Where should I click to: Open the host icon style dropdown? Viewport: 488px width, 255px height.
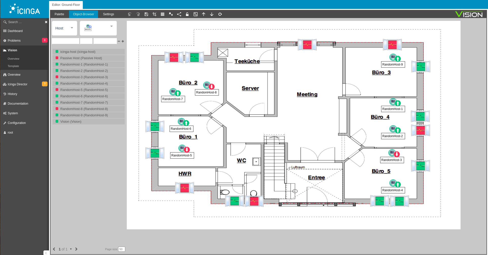pyautogui.click(x=98, y=28)
